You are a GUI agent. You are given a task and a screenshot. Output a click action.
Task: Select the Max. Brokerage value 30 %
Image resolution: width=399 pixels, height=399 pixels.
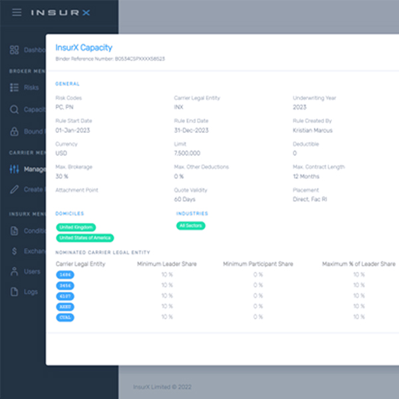point(62,176)
